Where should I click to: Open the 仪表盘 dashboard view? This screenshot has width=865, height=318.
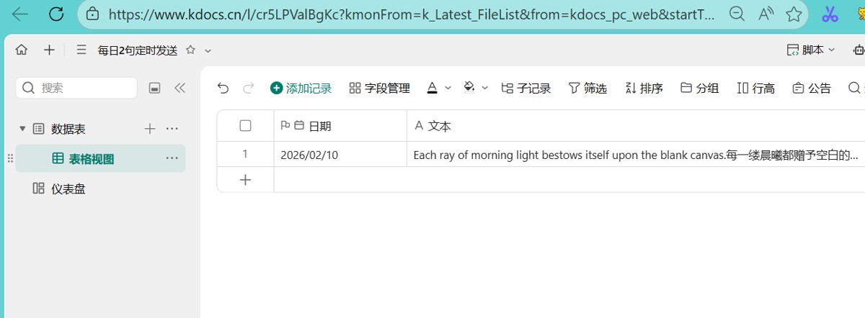pos(68,188)
